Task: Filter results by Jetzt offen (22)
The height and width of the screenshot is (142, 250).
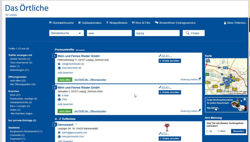Action: [18, 81]
